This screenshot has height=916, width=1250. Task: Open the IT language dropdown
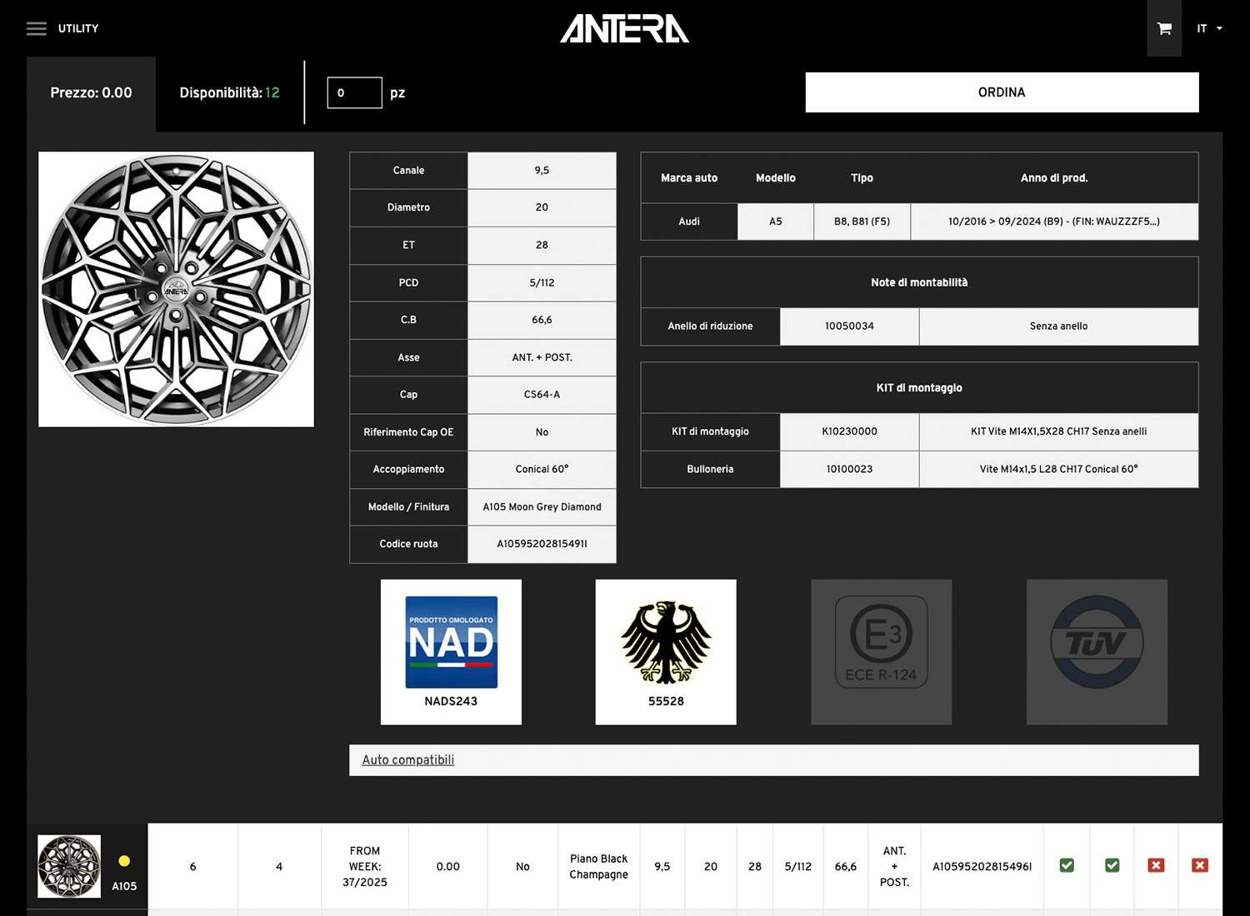[x=1209, y=28]
